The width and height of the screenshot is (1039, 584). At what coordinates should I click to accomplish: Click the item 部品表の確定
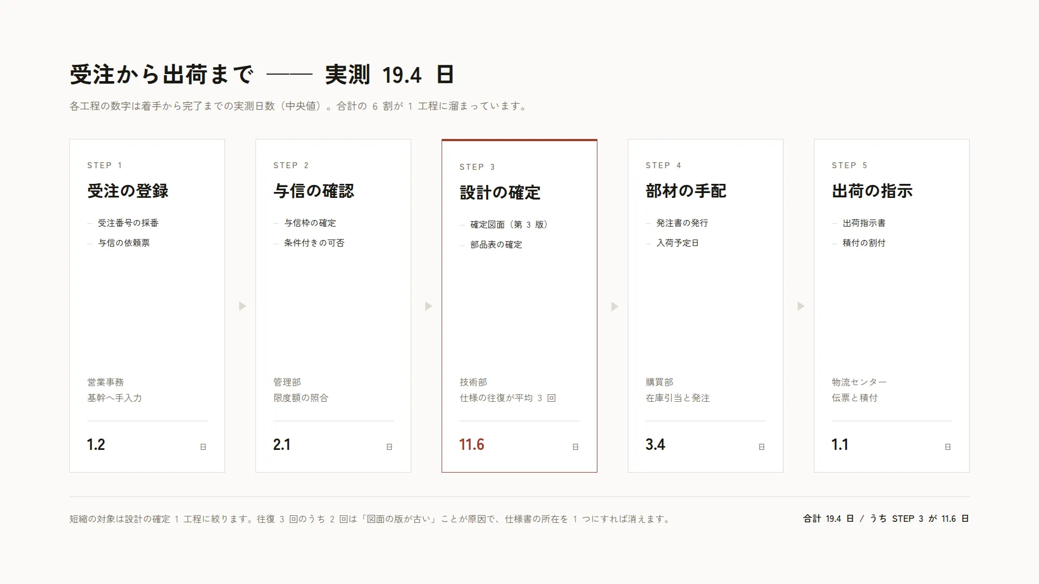pos(496,244)
